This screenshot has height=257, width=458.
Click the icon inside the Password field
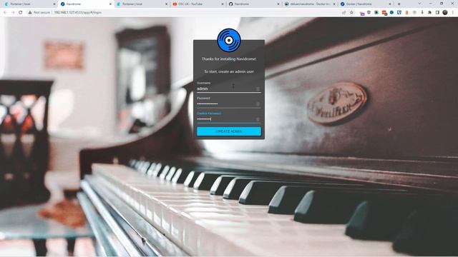point(258,104)
